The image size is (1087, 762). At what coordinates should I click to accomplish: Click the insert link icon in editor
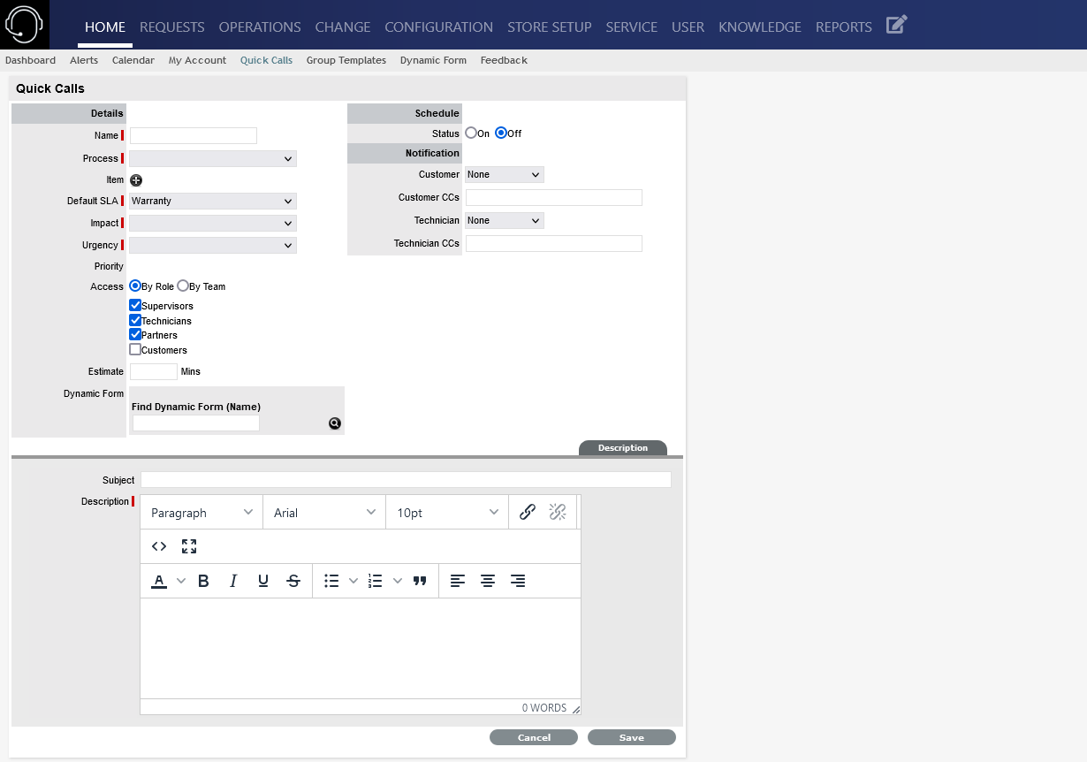pyautogui.click(x=528, y=512)
